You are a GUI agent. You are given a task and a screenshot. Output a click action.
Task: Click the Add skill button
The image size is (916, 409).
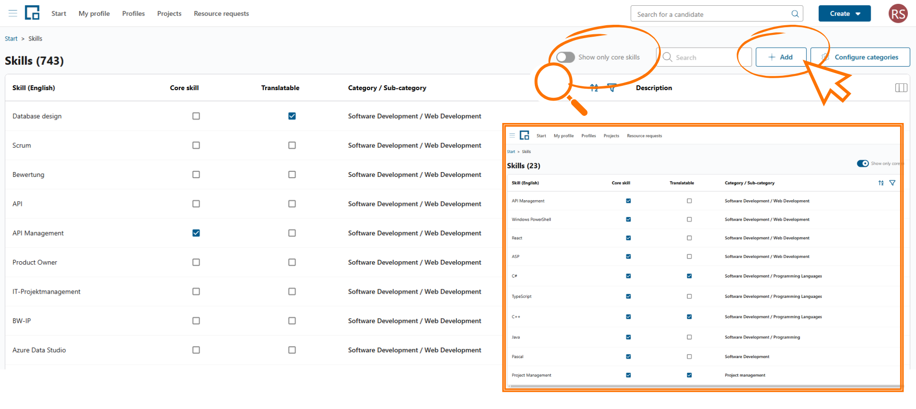point(781,57)
